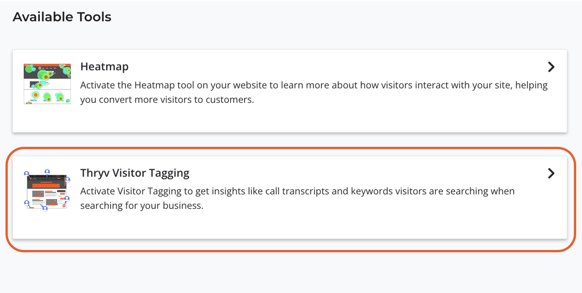The width and height of the screenshot is (582, 293).
Task: Click 'you convert more visitors to customers' text
Action: (167, 100)
